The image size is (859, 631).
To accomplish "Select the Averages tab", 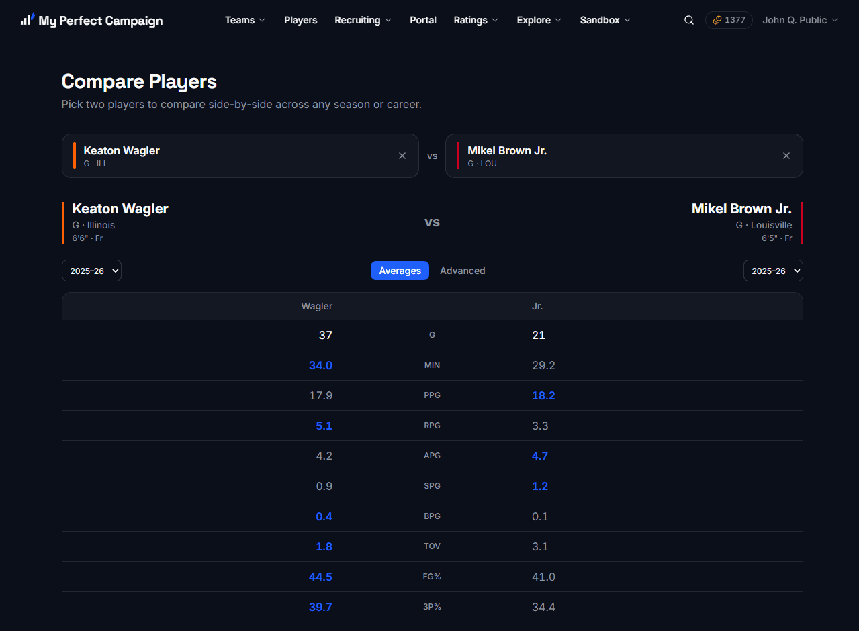I will tap(400, 271).
